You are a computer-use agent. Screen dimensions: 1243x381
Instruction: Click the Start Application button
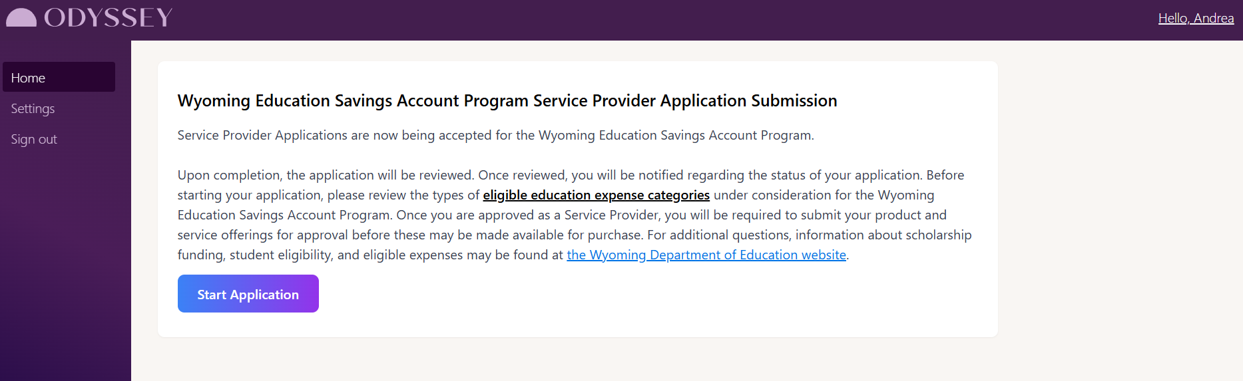[x=248, y=293]
